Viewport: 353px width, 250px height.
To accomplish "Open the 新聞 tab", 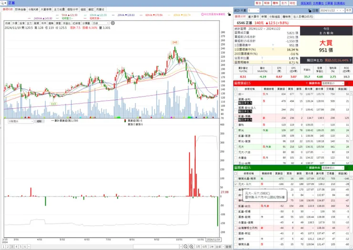I will [264, 17].
